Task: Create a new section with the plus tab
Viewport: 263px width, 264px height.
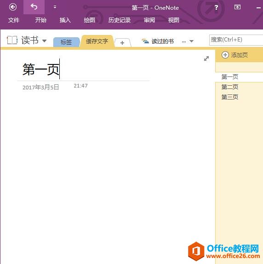Action: click(122, 43)
